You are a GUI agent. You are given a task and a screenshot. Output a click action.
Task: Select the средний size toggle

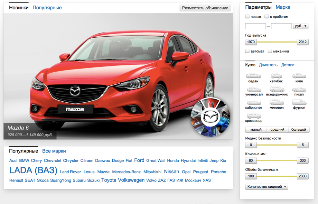tap(277, 130)
